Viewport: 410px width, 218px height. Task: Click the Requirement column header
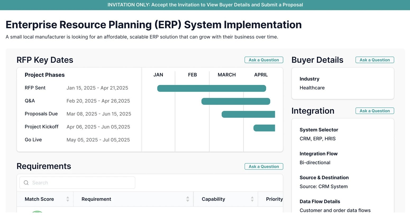point(133,199)
